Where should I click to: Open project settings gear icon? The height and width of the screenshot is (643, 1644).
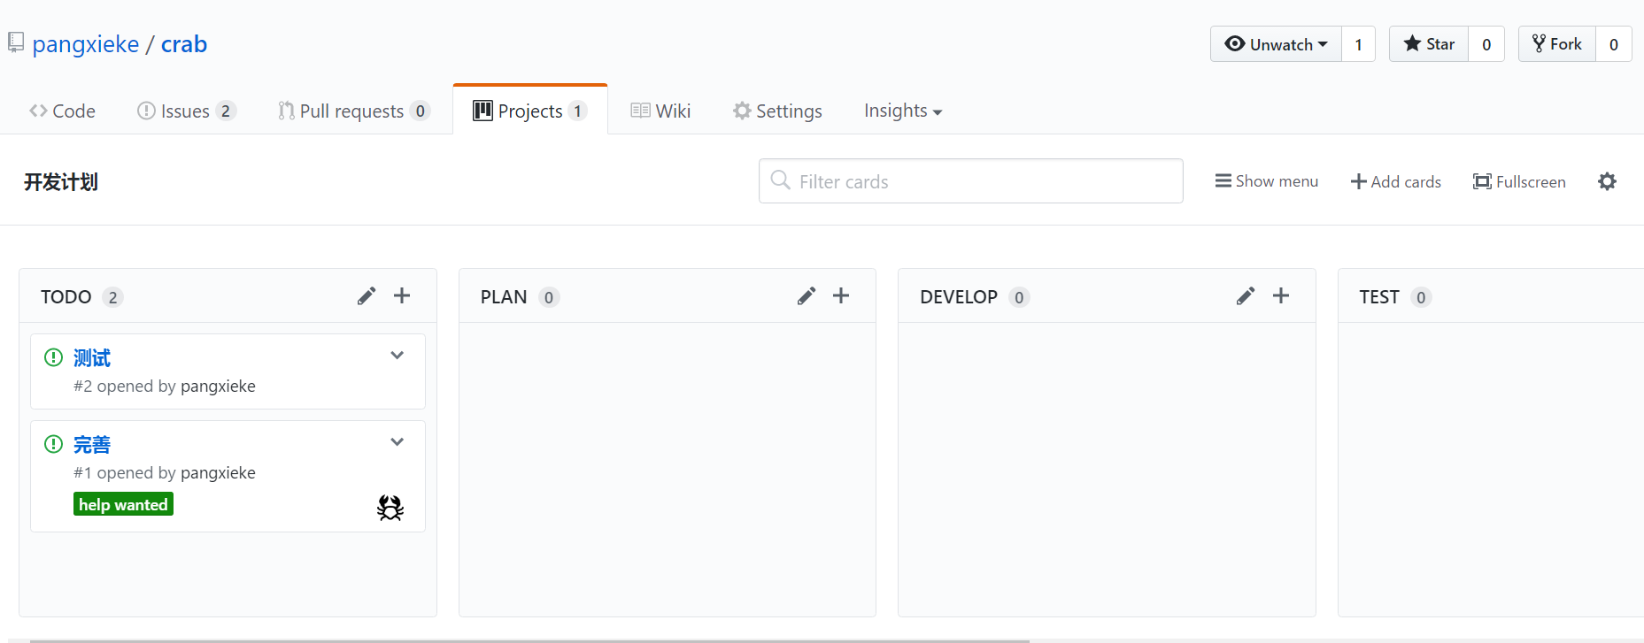1607,181
